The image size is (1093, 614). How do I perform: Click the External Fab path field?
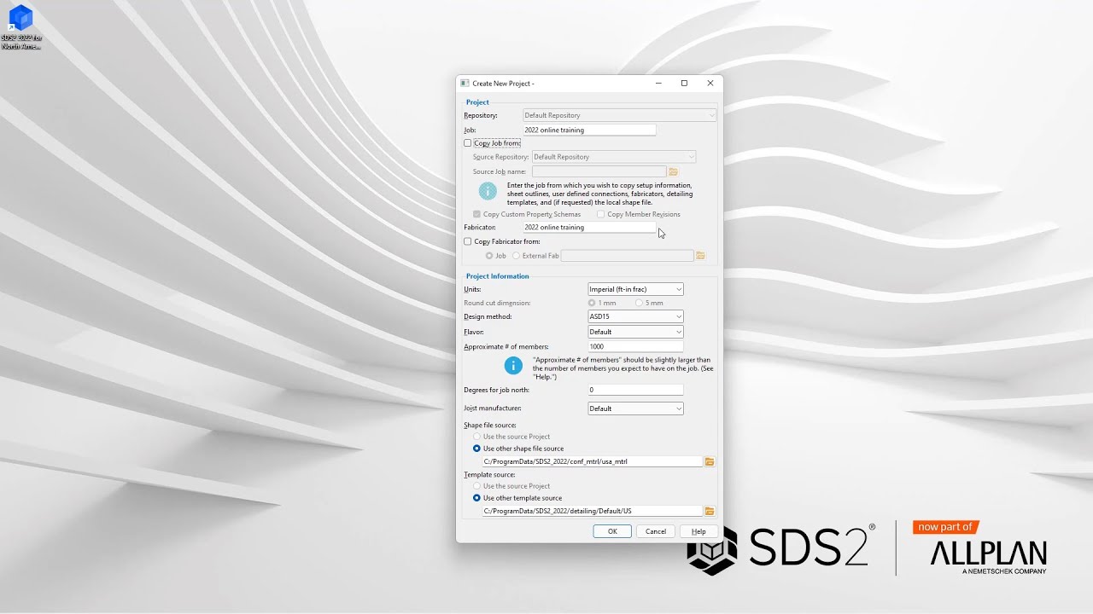click(x=627, y=256)
